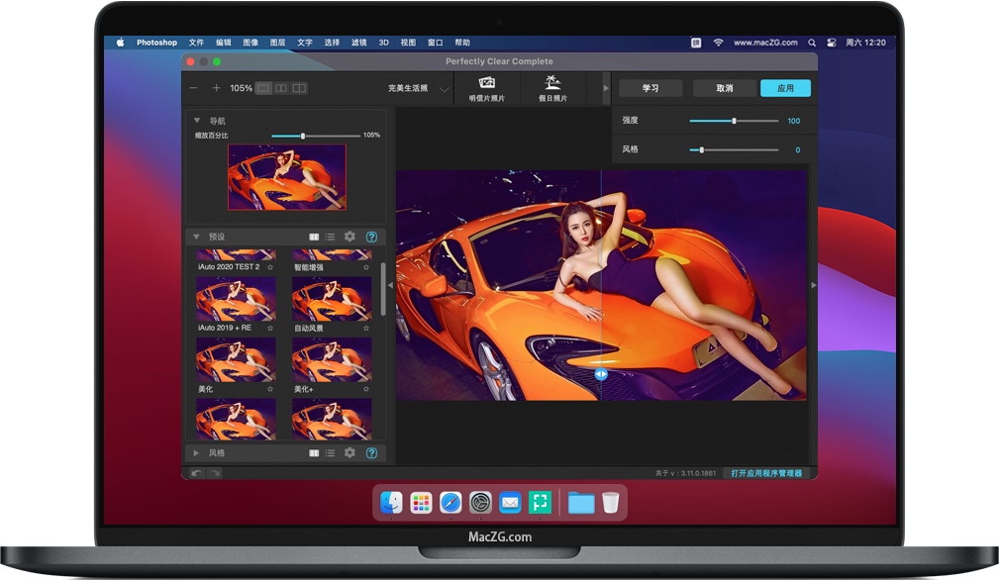Image resolution: width=999 pixels, height=580 pixels.
Task: Switch 预设 panel to list view
Action: pos(330,237)
